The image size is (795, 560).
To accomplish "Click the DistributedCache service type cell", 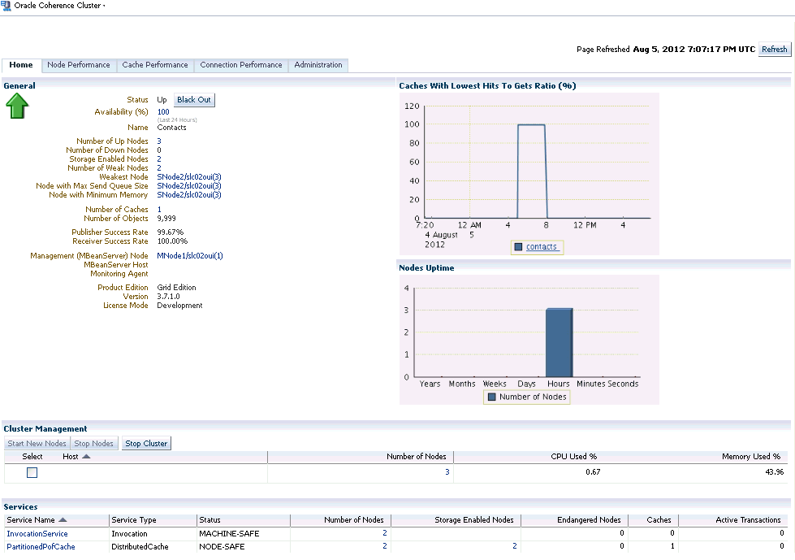I will (140, 547).
